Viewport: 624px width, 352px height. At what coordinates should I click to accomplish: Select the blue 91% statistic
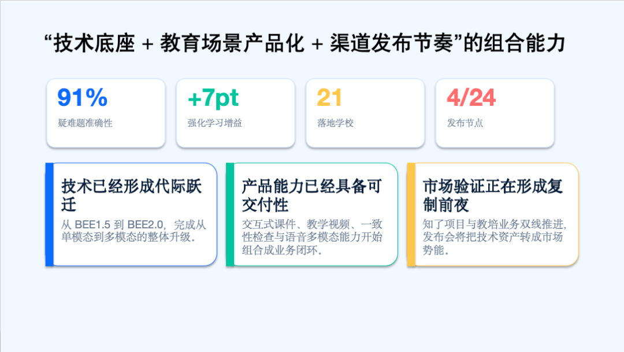[x=83, y=98]
